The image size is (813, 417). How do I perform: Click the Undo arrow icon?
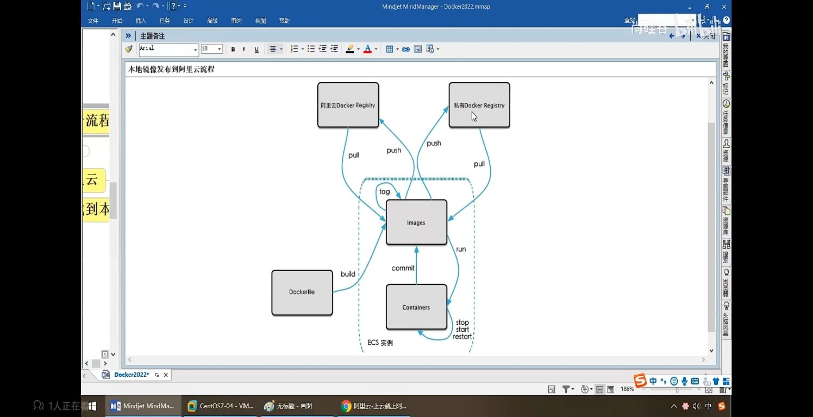(x=140, y=6)
